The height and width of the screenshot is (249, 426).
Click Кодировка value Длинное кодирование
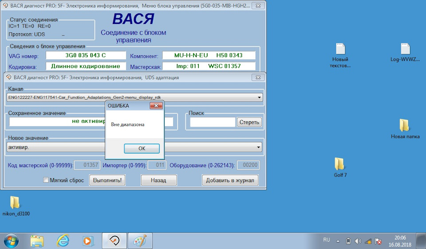pos(86,66)
